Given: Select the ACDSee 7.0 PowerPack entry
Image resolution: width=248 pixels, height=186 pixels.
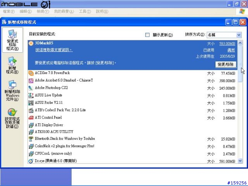Looking at the screenshot, I should point(133,73).
